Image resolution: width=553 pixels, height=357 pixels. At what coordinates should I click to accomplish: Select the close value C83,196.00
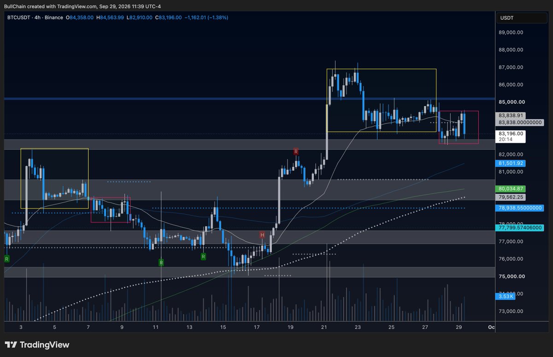point(168,18)
